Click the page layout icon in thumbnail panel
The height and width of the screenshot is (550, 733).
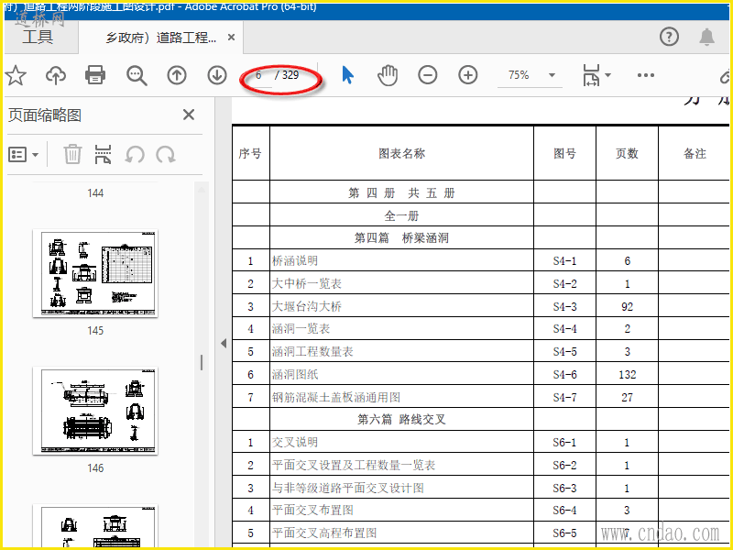tap(103, 154)
